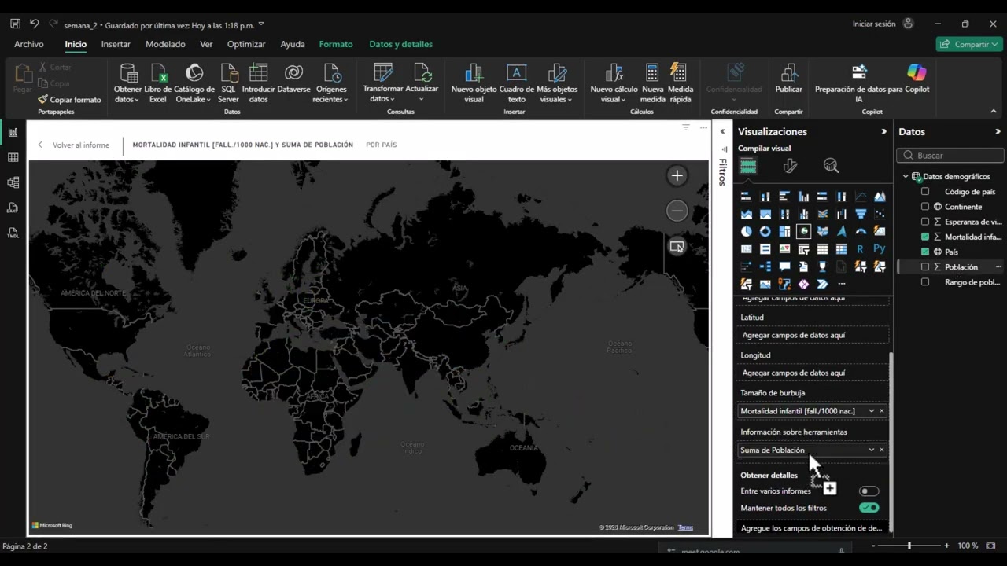Viewport: 1007px width, 566px height.
Task: Toggle Entre varios informes switch
Action: [869, 491]
